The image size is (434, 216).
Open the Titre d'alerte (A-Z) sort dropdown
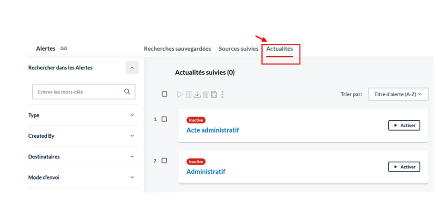pyautogui.click(x=398, y=94)
